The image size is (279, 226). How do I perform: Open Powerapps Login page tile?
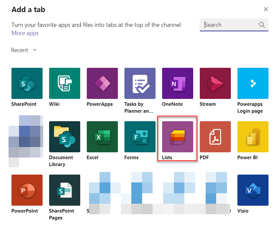(x=253, y=83)
